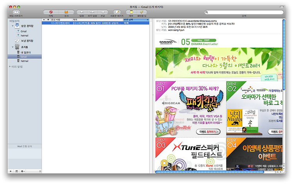Click the vertical scrollbar of the message pane

pyautogui.click(x=284, y=54)
